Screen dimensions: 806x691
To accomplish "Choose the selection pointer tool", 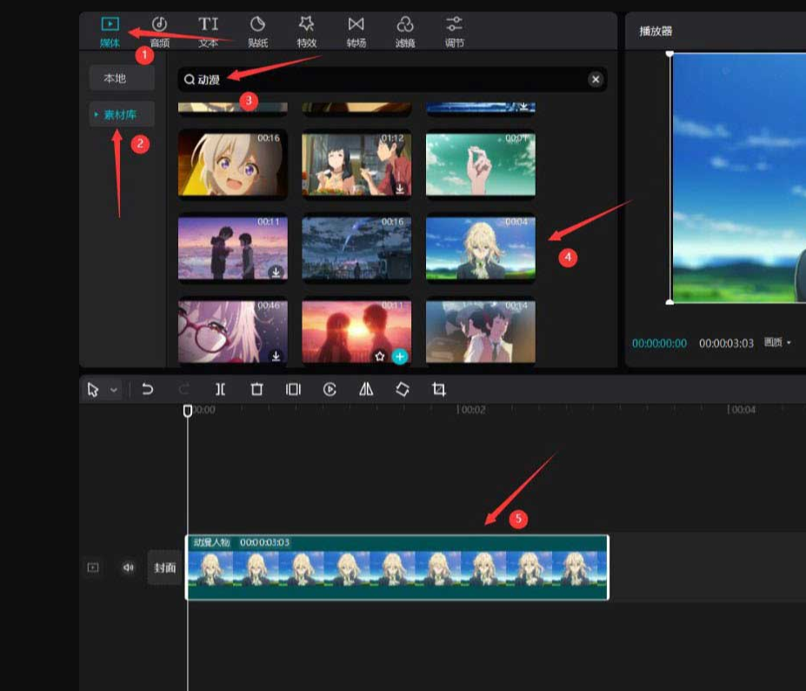I will (x=93, y=389).
